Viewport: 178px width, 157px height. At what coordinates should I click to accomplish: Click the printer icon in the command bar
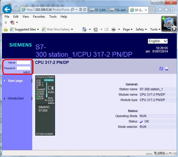(114, 29)
